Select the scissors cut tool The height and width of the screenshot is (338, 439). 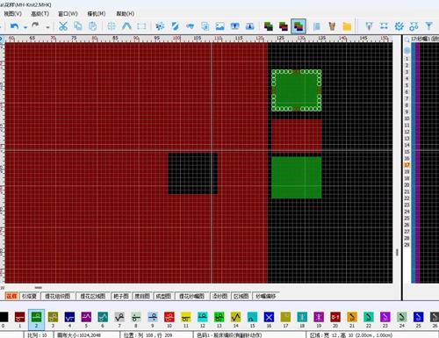(63, 26)
